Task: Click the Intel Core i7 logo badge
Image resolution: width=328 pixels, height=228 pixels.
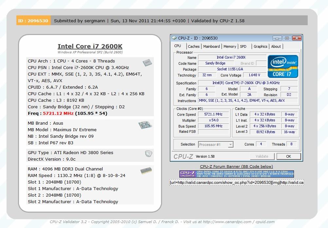Action: pos(283,66)
